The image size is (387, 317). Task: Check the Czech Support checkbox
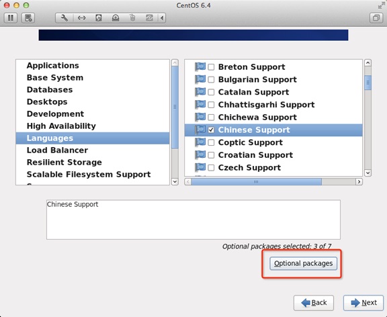click(x=211, y=168)
